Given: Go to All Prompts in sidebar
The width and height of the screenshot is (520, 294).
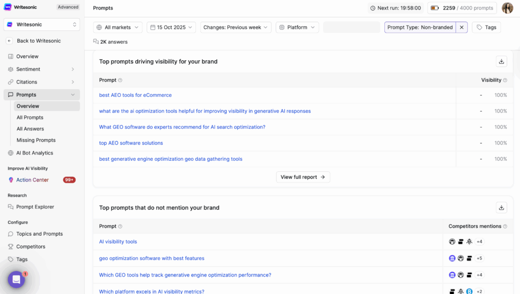Looking at the screenshot, I should coord(30,118).
